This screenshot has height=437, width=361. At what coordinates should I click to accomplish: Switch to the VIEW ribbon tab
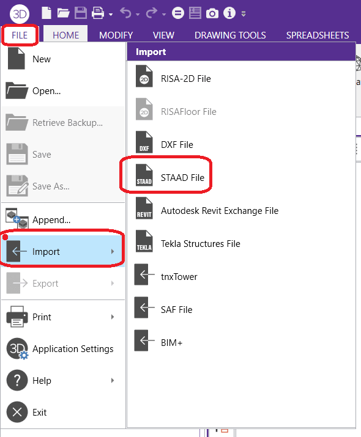coord(163,35)
